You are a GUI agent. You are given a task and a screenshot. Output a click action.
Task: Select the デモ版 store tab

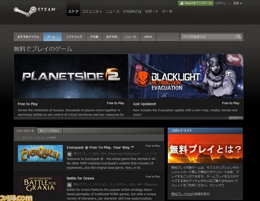pyautogui.click(x=94, y=37)
